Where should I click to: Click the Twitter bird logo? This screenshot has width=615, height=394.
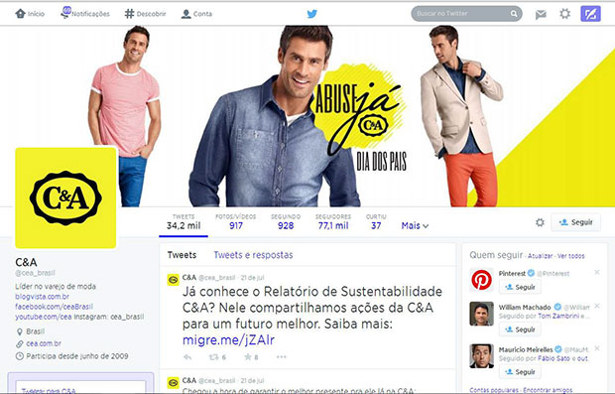tap(312, 14)
